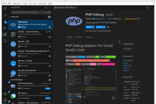Open the Help menu

coord(50,4)
